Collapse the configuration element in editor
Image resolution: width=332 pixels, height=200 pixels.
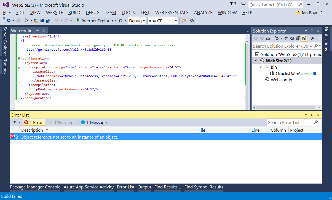click(18, 58)
